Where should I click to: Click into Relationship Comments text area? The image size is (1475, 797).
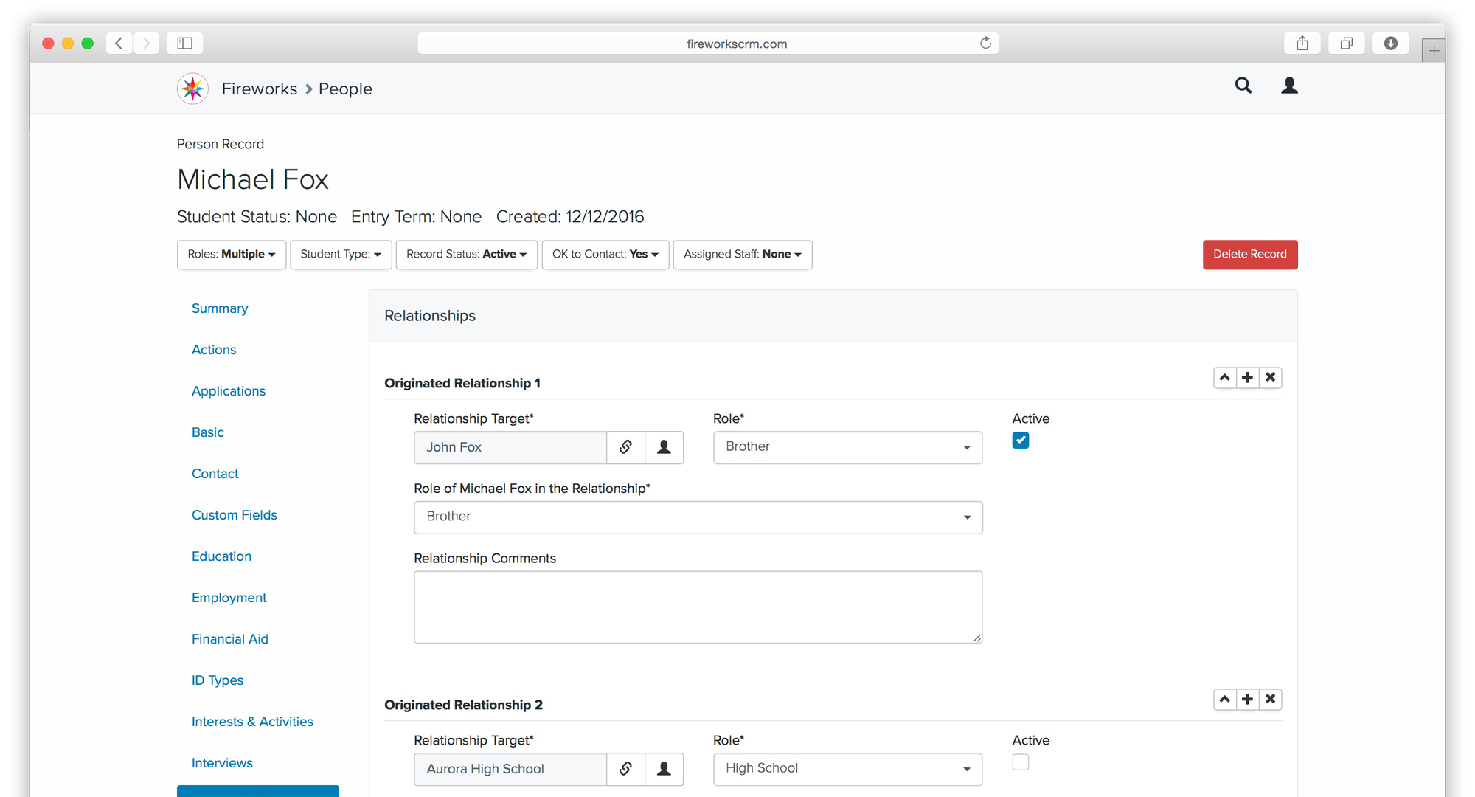[698, 607]
